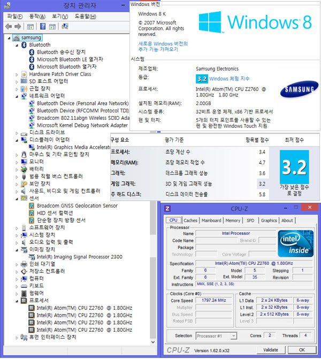Select HID 센서 컬렉션 device
This screenshot has height=359, width=321.
55,213
